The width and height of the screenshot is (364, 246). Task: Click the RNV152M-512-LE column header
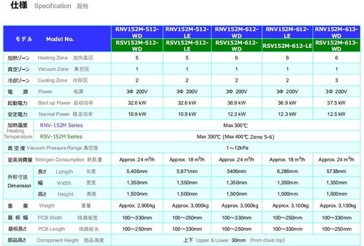point(187,32)
